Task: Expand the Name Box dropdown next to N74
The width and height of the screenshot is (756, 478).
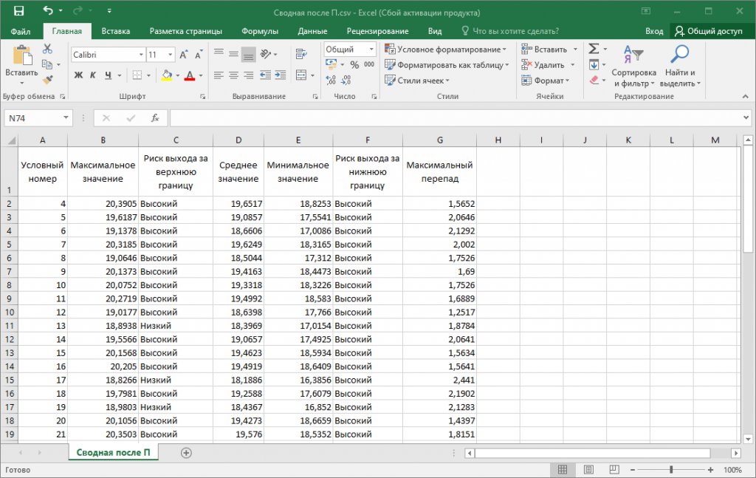Action: 66,118
